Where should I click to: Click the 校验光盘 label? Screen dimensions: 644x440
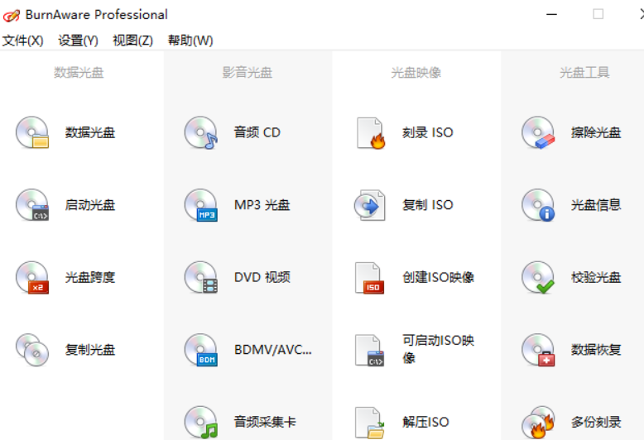point(596,277)
